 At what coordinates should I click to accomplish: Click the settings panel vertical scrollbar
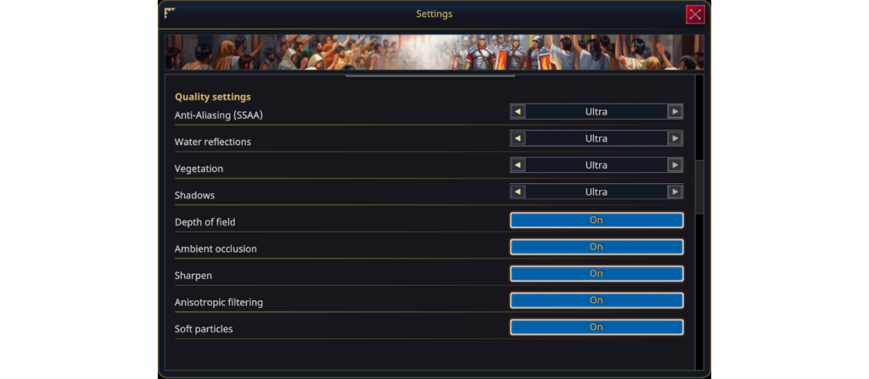(x=699, y=187)
